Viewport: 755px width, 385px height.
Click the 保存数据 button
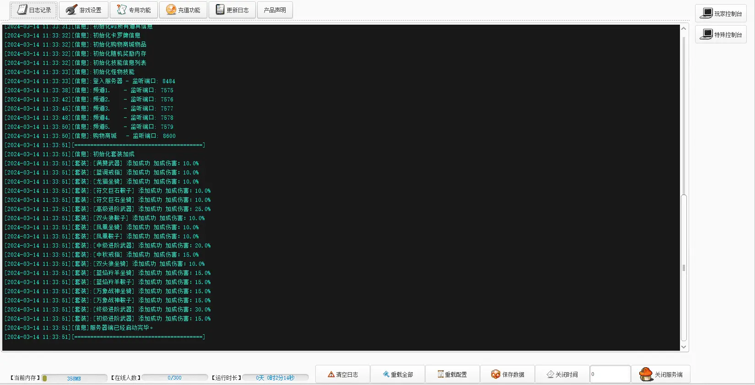pos(507,374)
